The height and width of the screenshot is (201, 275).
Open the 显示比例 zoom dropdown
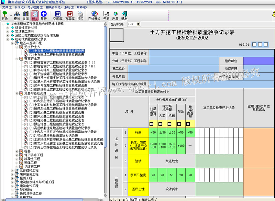[138, 24]
